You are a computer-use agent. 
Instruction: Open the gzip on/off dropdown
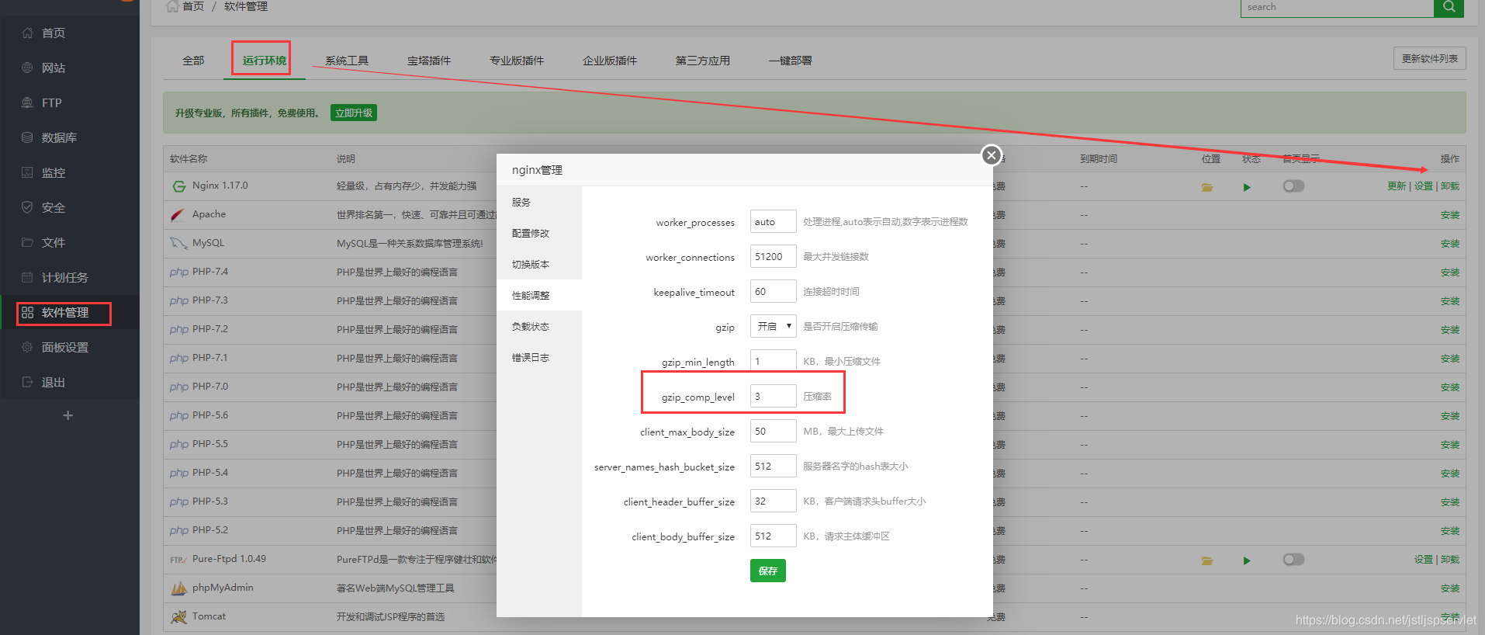tap(774, 326)
